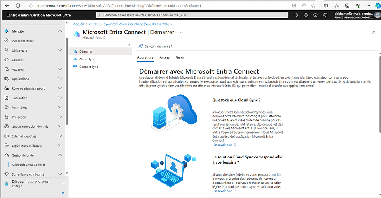
Task: Bookmark the page with the star icon
Action: pyautogui.click(x=313, y=5)
